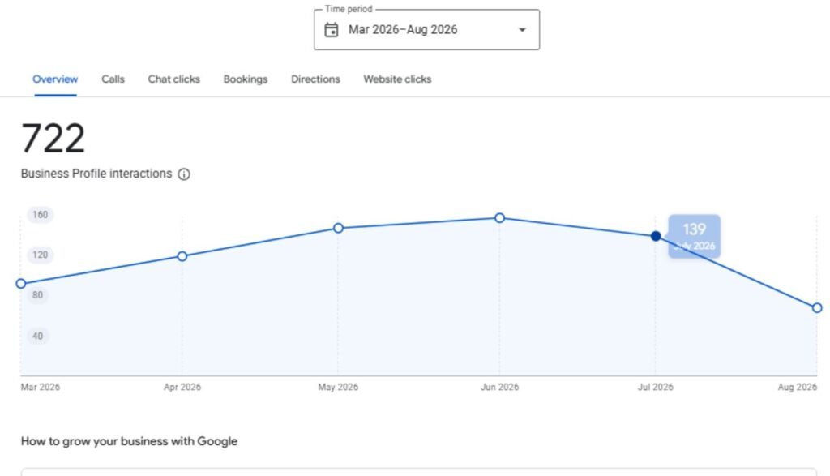Click the highlighted Jul 2026 data point

pos(656,236)
